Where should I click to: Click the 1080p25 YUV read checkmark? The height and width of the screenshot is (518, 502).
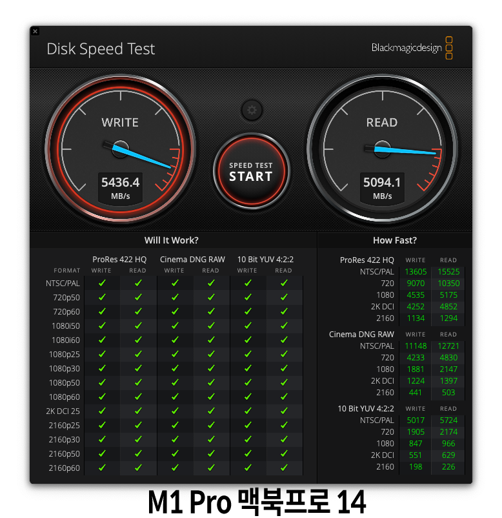pos(284,354)
